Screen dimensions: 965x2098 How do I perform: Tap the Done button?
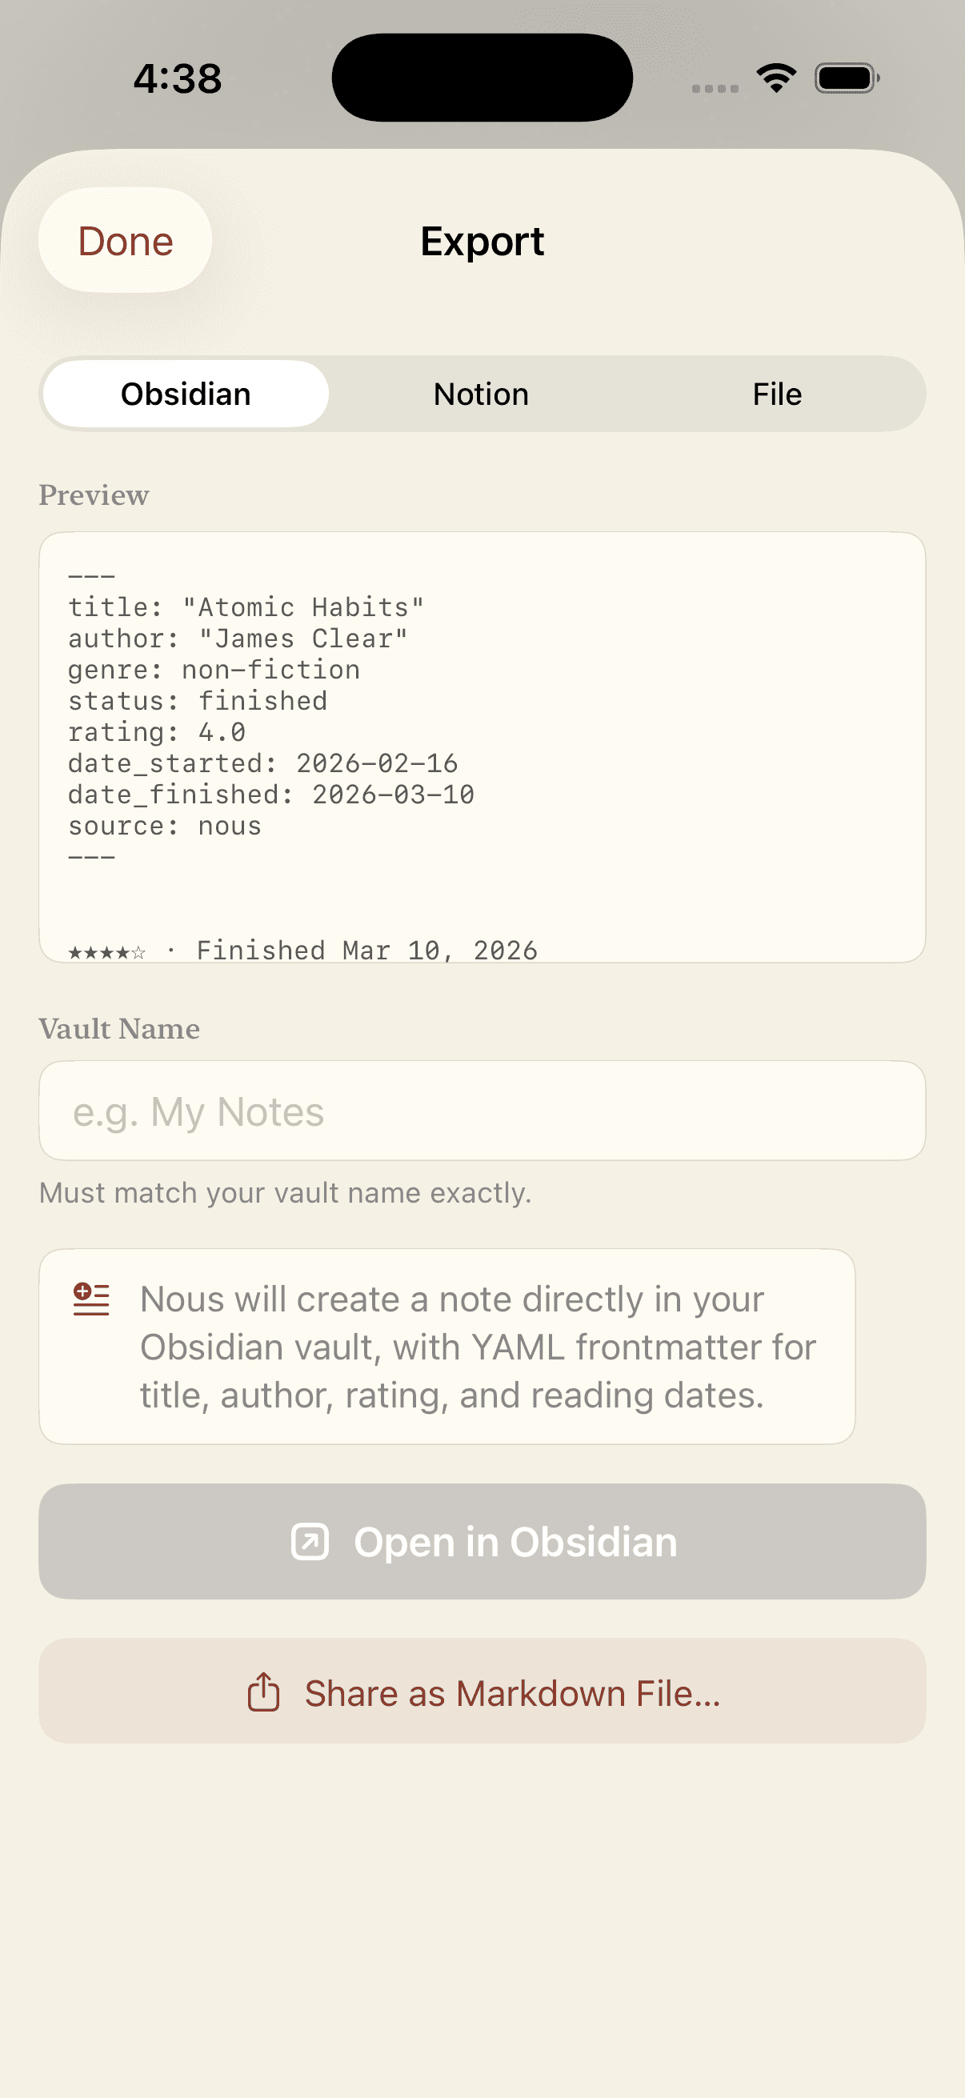pyautogui.click(x=126, y=241)
